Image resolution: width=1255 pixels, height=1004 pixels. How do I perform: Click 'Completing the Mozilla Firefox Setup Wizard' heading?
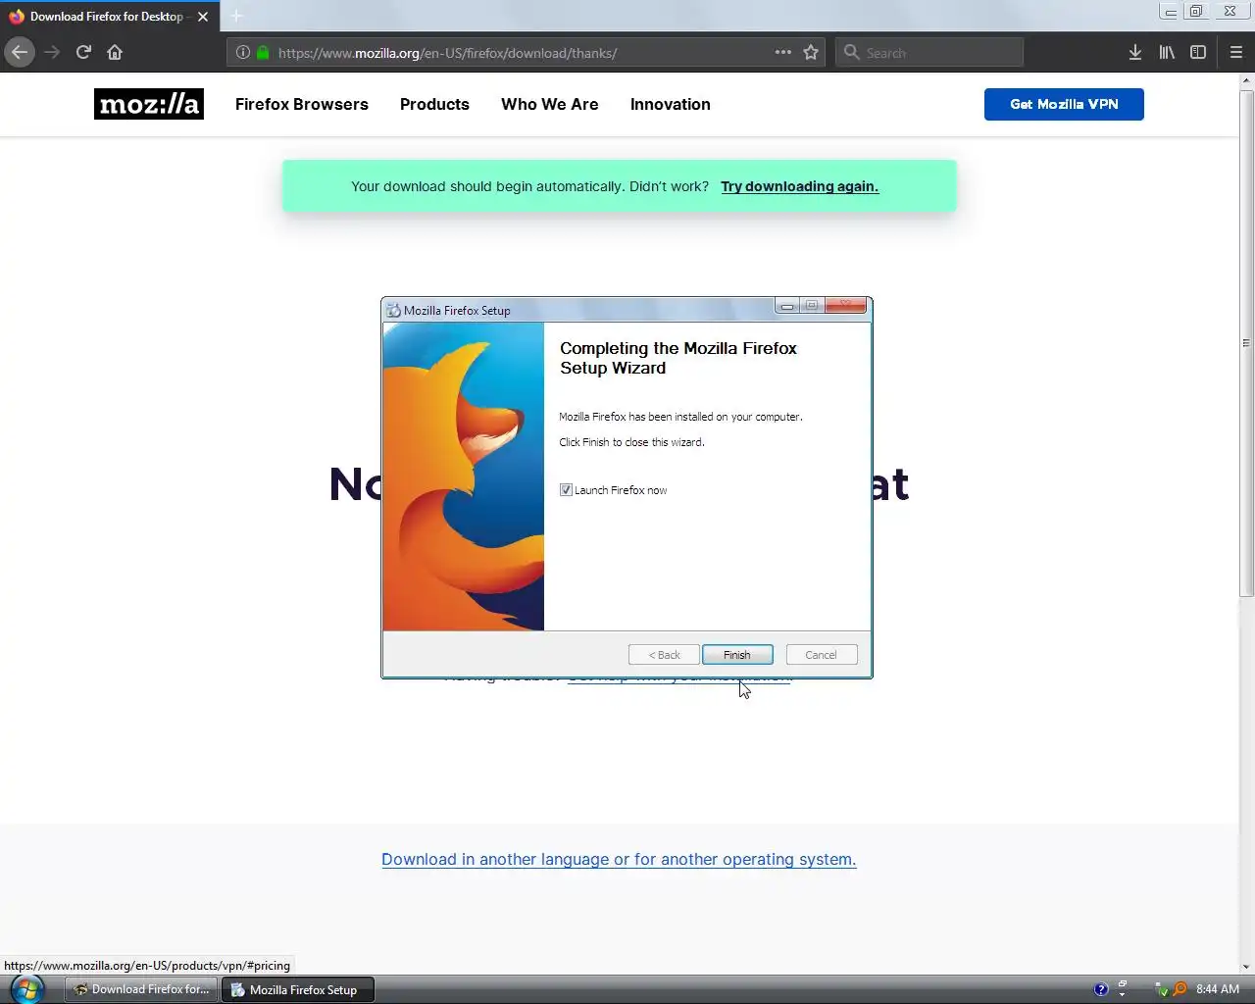click(x=678, y=358)
